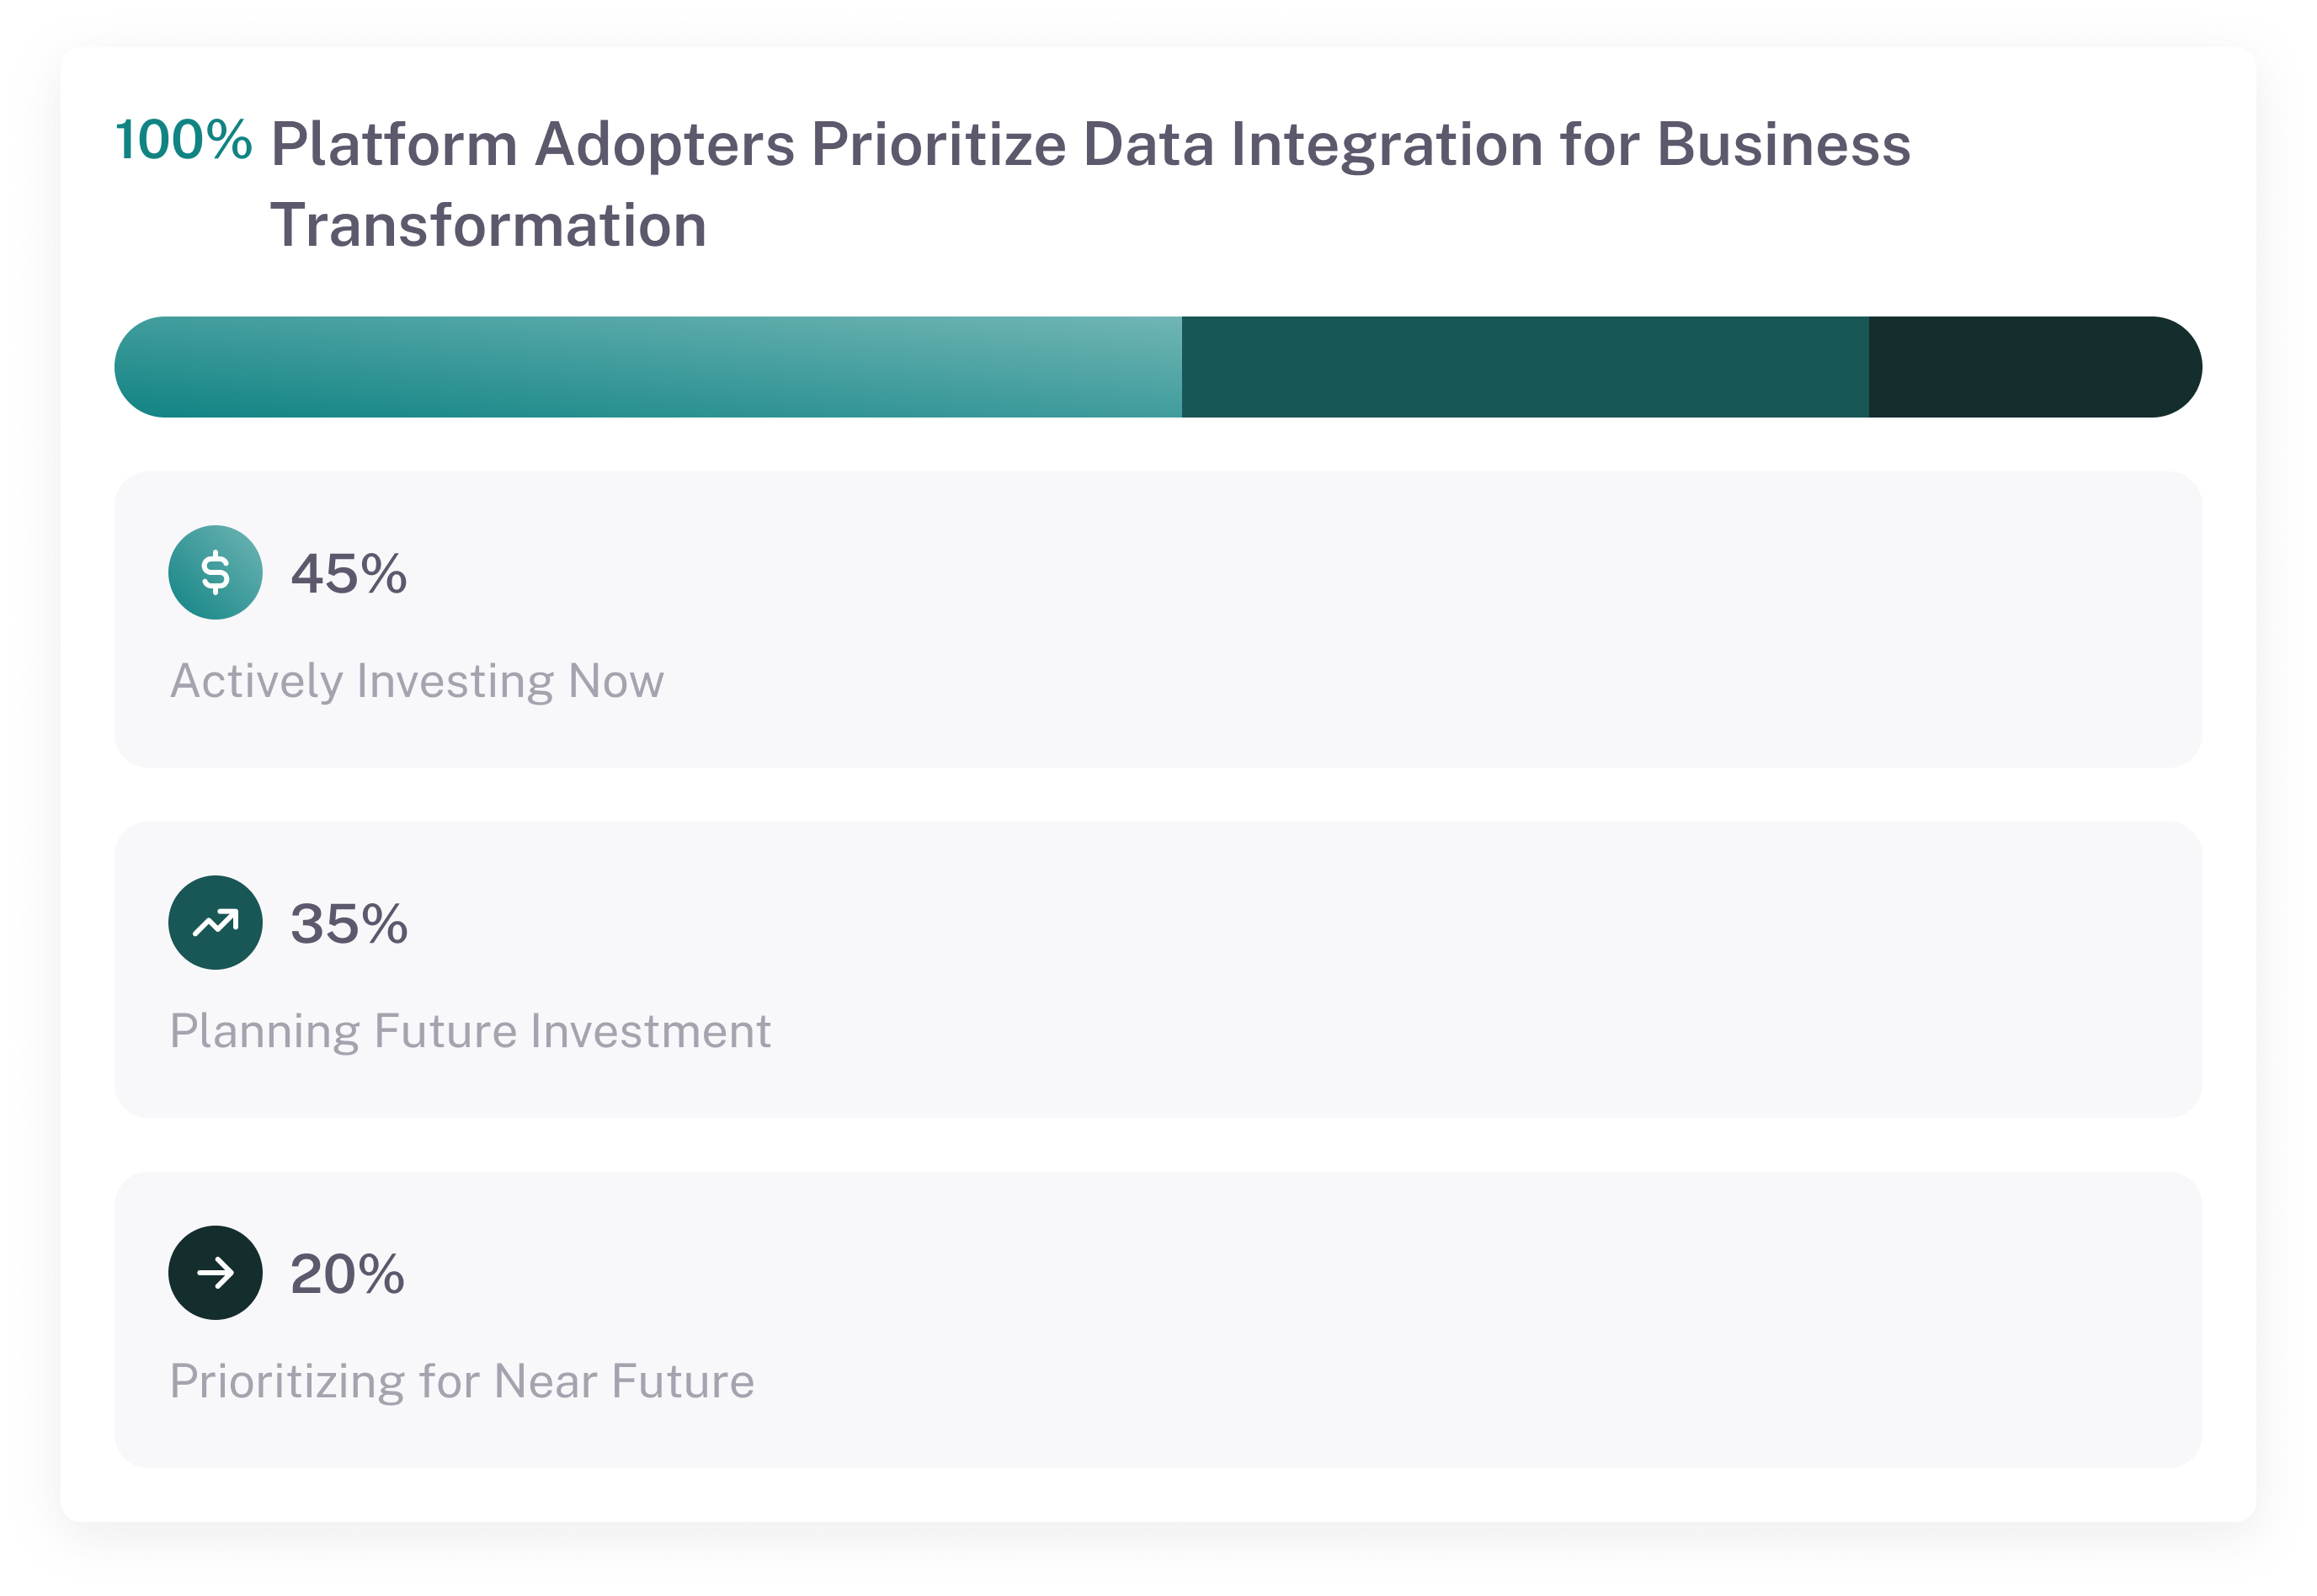This screenshot has width=2317, height=1596.
Task: Click the right arrow circle icon
Action: tap(215, 1272)
